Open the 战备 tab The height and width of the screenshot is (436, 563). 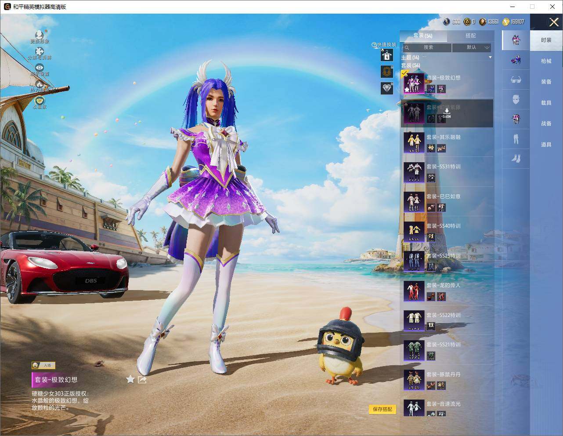[x=546, y=124]
